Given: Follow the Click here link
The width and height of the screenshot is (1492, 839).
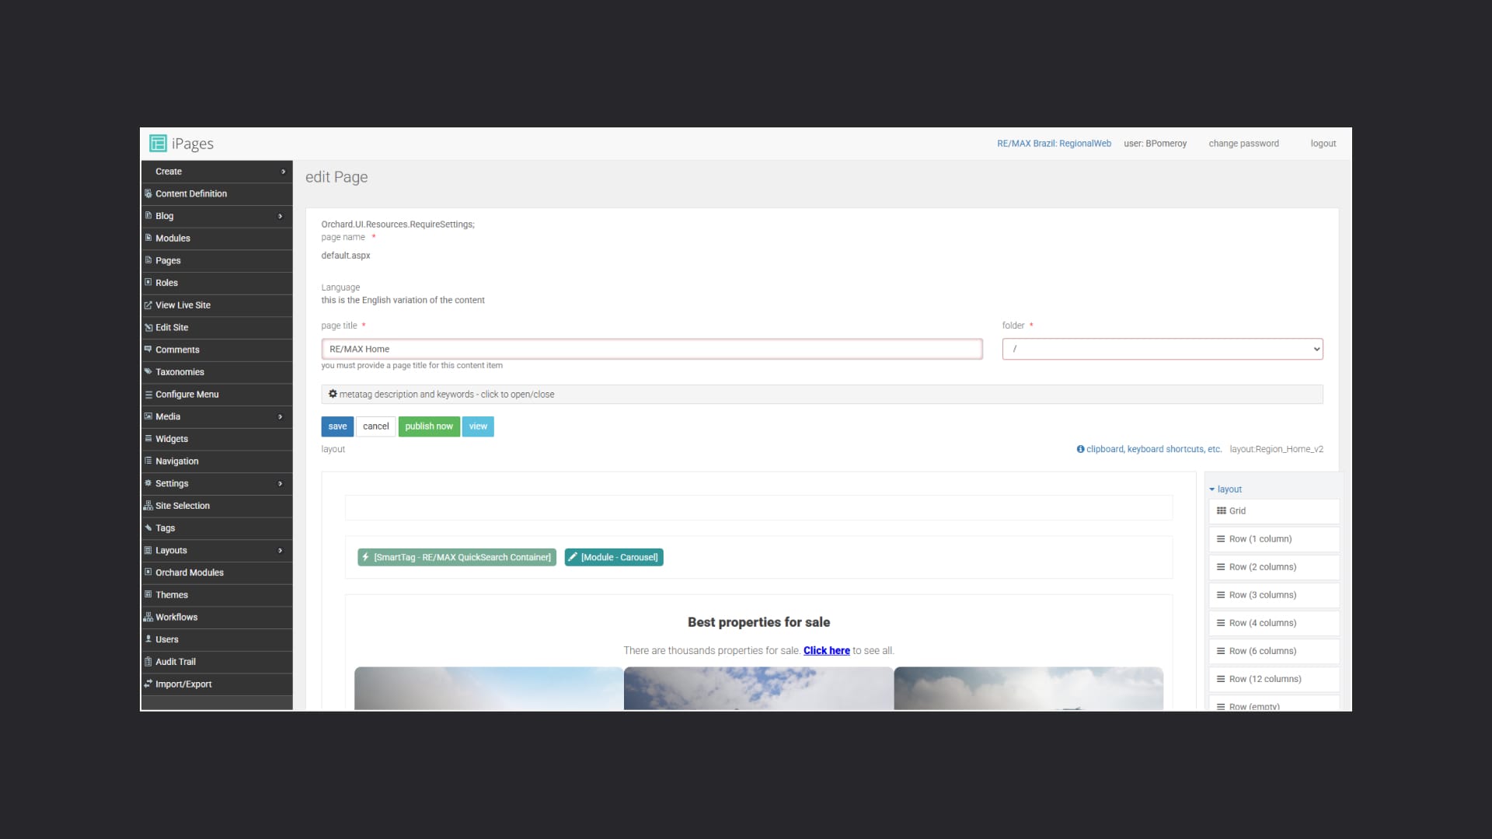Looking at the screenshot, I should click(x=826, y=651).
